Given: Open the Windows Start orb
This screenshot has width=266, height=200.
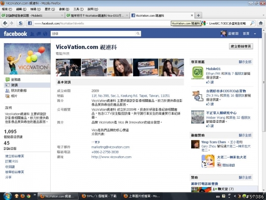Looking at the screenshot, I should [x=7, y=196].
